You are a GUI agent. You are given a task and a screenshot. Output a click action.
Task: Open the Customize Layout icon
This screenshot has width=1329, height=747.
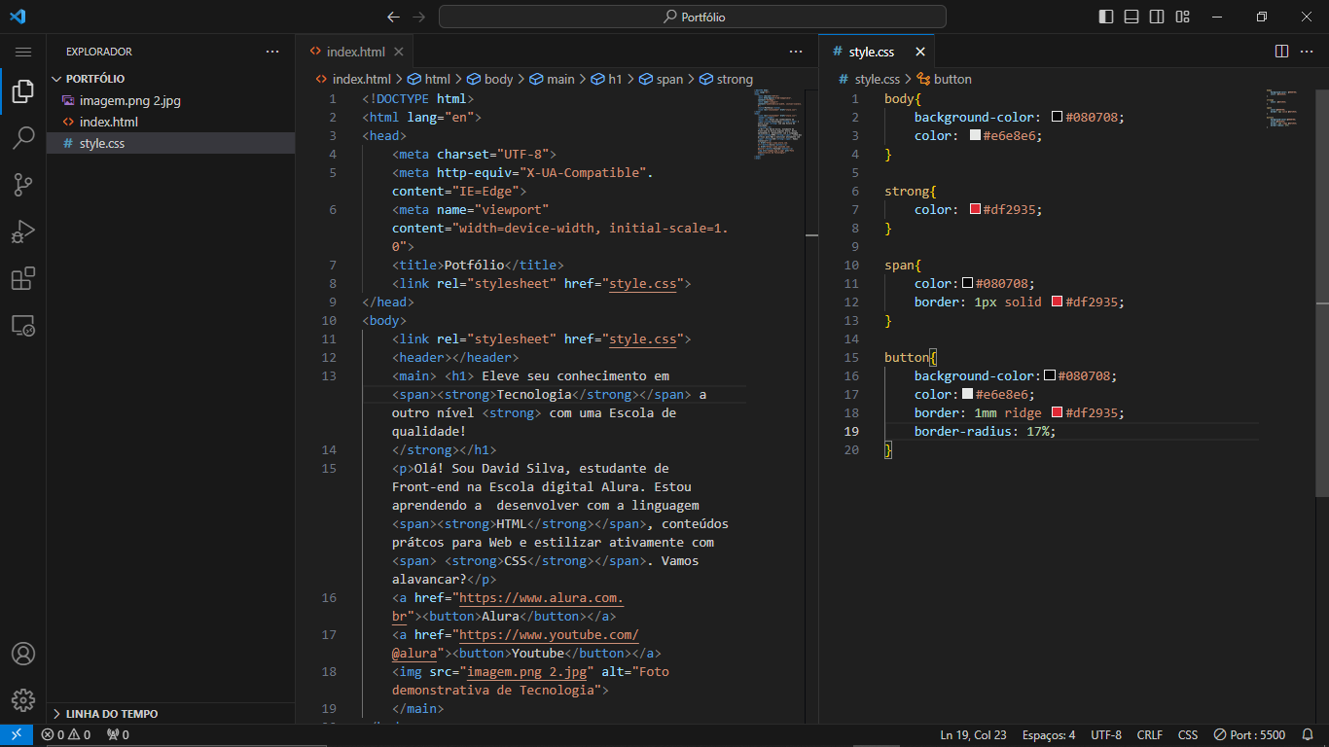pyautogui.click(x=1183, y=17)
